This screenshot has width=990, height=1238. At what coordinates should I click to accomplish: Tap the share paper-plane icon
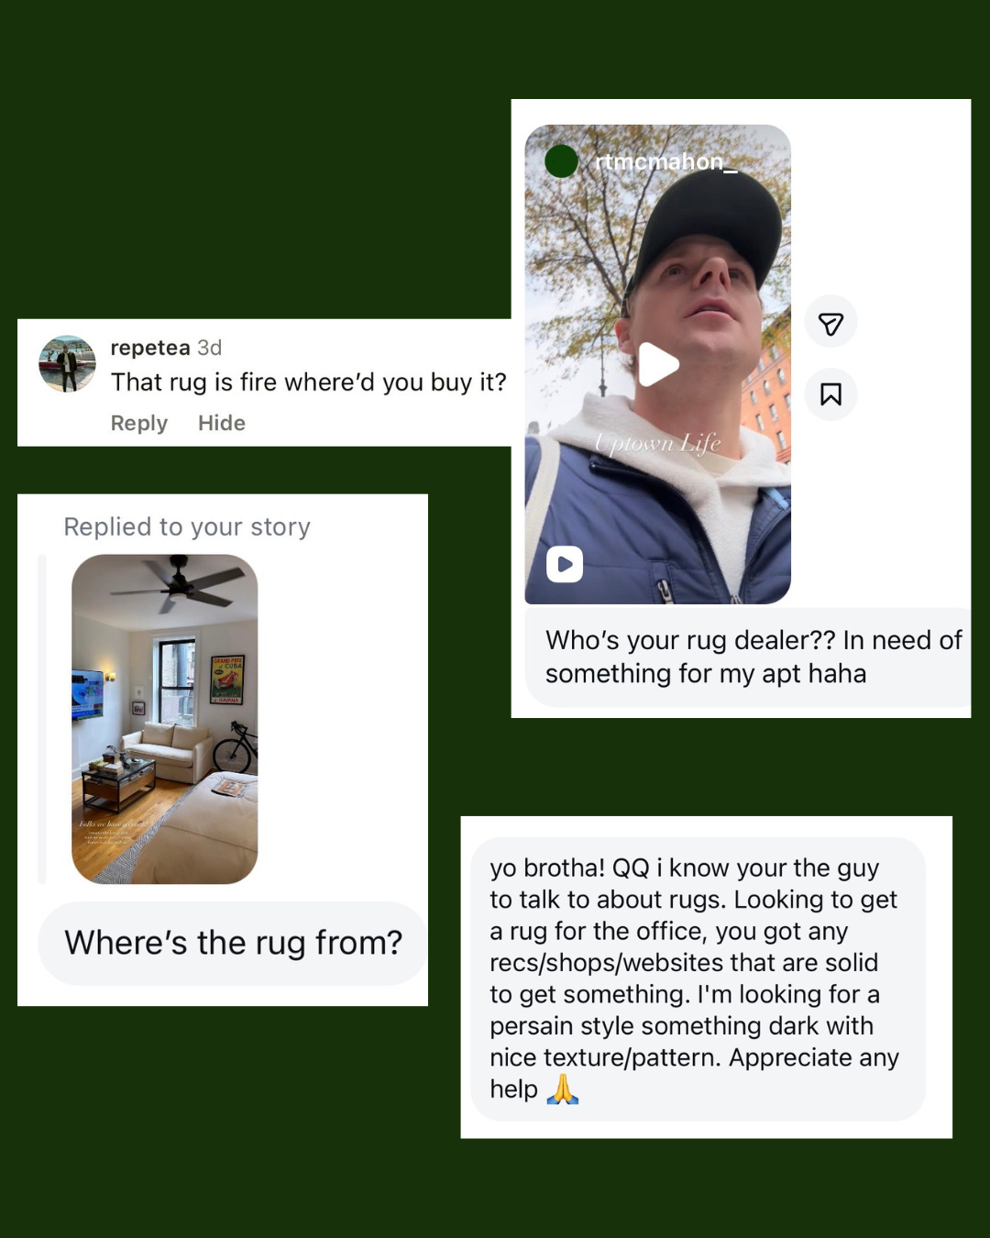point(830,323)
